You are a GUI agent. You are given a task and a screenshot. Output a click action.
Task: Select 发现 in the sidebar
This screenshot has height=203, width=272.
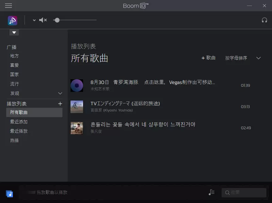pos(15,94)
